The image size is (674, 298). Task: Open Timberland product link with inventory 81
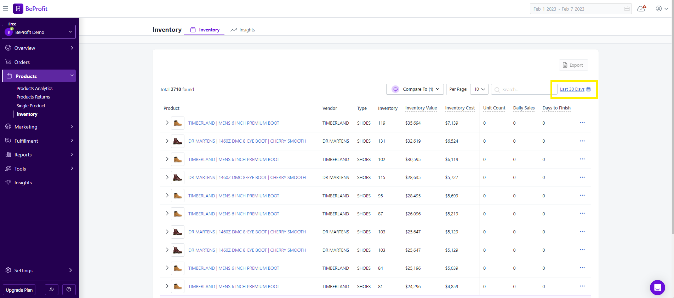pyautogui.click(x=234, y=287)
